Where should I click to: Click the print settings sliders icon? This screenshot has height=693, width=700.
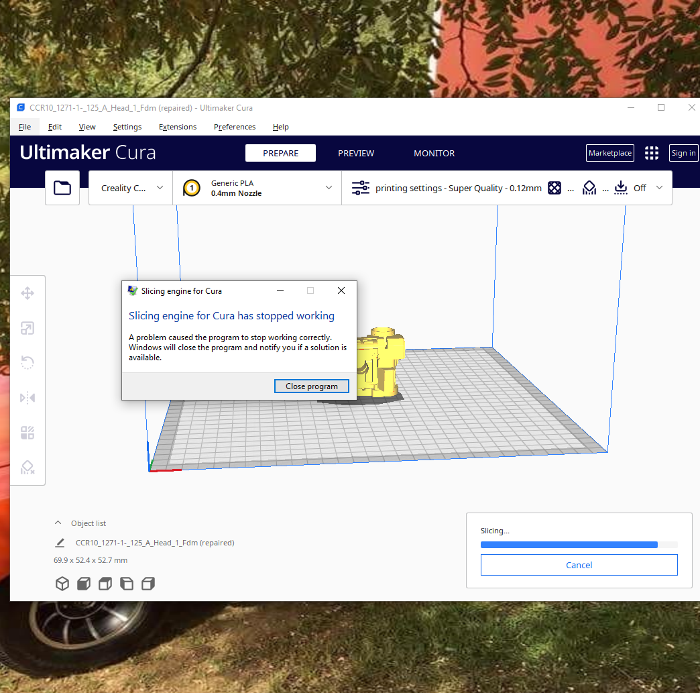click(360, 188)
